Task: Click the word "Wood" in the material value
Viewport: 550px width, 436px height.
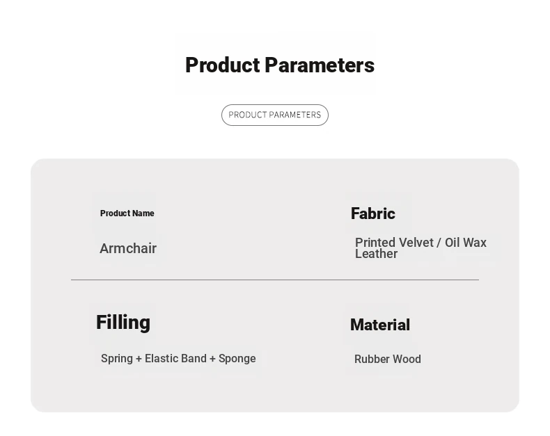Action: [x=408, y=360]
